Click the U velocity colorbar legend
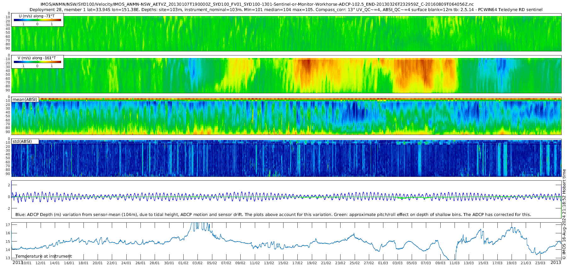567x268 pixels. (37, 20)
